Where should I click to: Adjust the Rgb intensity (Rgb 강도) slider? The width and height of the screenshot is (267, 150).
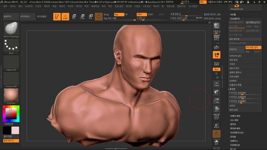(x=120, y=19)
